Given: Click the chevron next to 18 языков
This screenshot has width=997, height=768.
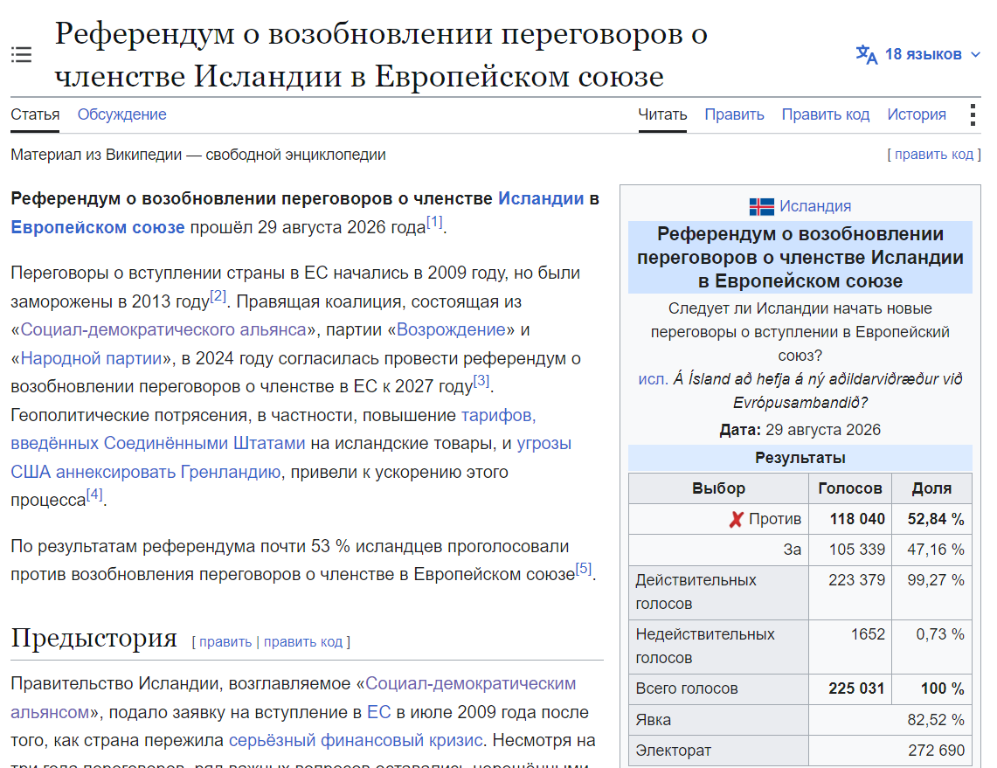Looking at the screenshot, I should (x=975, y=55).
